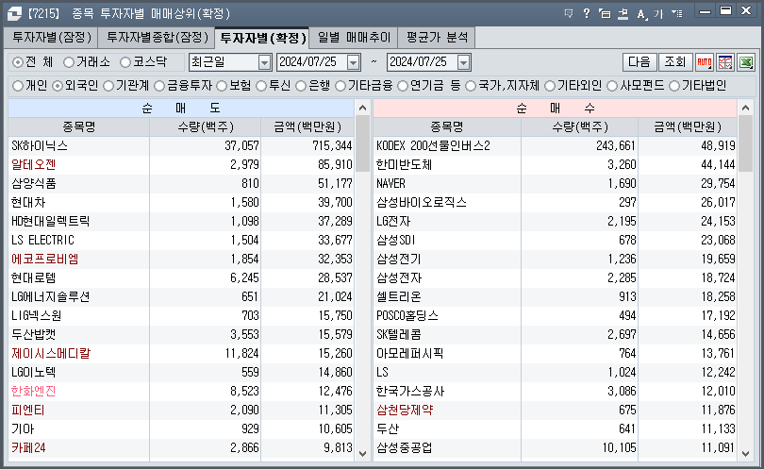Click the 순매도 list scrollbar up arrow
Image resolution: width=764 pixels, height=470 pixels.
[362, 108]
